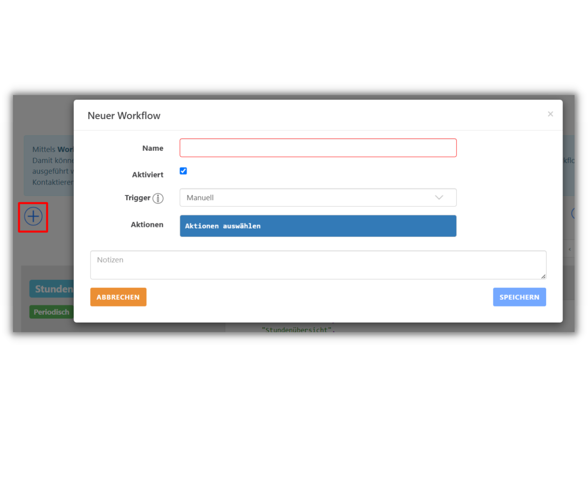The image size is (588, 490).
Task: Click into the red-outlined Name field
Action: [x=318, y=148]
